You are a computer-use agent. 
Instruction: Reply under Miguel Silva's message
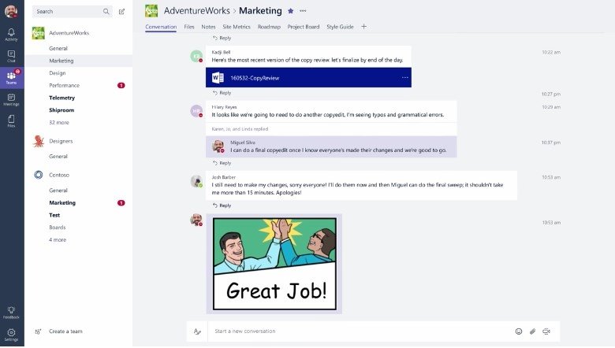pos(222,163)
